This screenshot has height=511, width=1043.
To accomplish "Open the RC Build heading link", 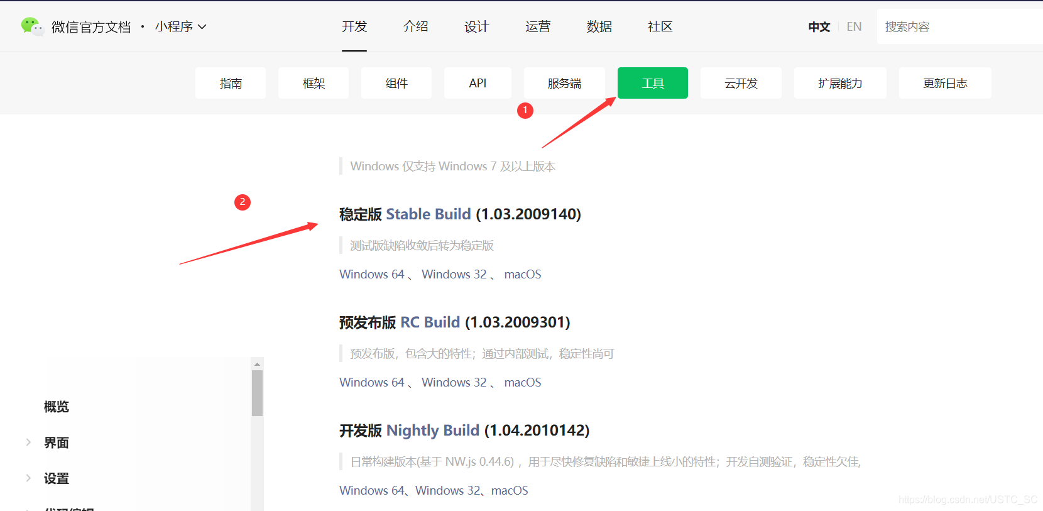I will pos(430,322).
